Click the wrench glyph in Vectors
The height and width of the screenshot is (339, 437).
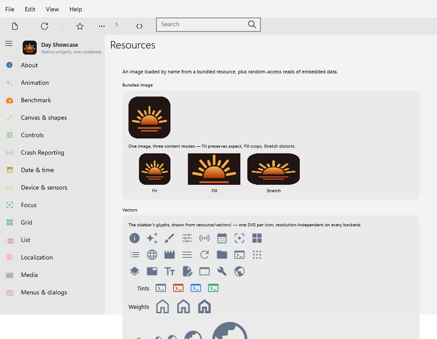222,271
